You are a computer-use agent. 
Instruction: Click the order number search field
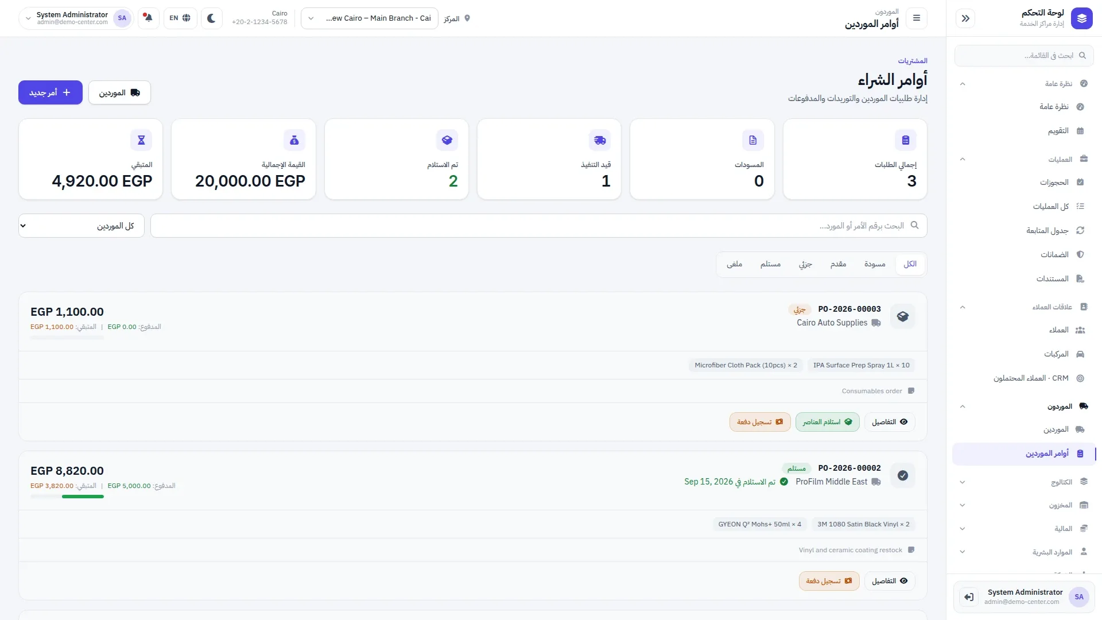pos(538,226)
